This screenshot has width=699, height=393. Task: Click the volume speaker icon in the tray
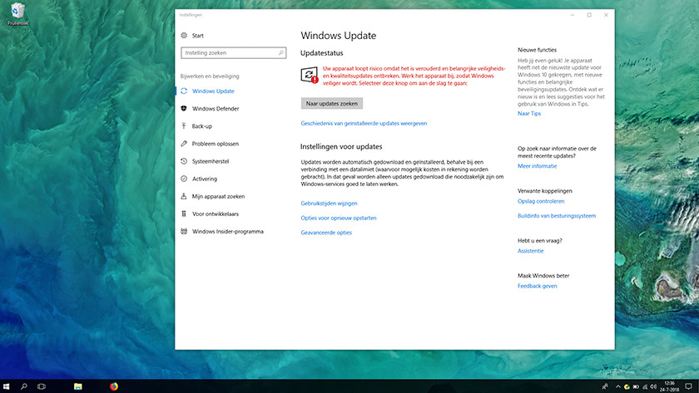[653, 387]
